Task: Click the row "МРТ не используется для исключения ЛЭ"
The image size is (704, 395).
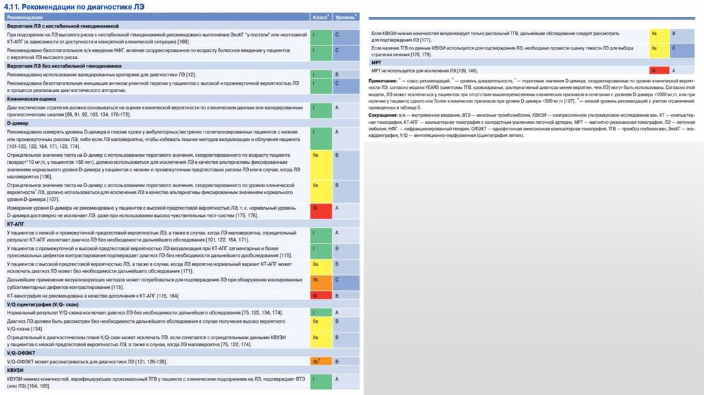Action: (531, 71)
